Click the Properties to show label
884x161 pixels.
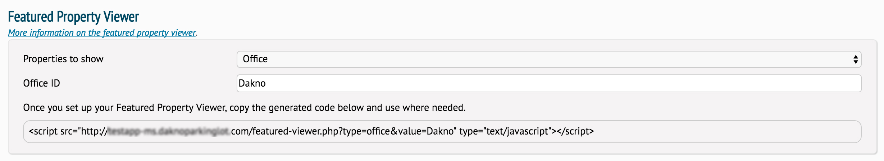coord(63,59)
